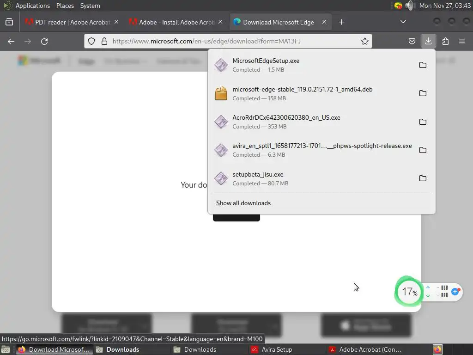List all tabs dropdown chevron

pos(403,22)
